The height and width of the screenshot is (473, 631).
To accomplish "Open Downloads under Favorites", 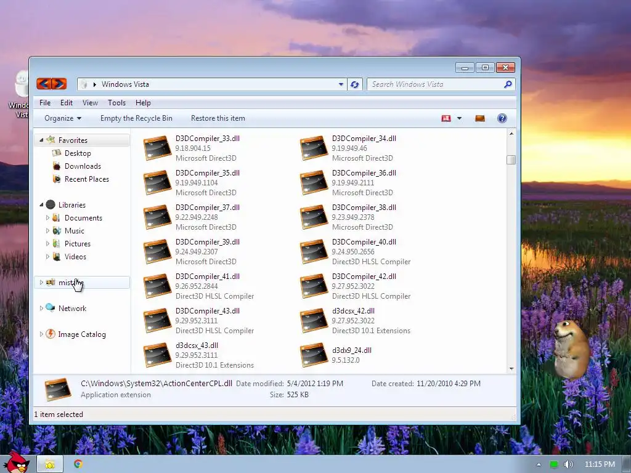I will click(x=83, y=166).
